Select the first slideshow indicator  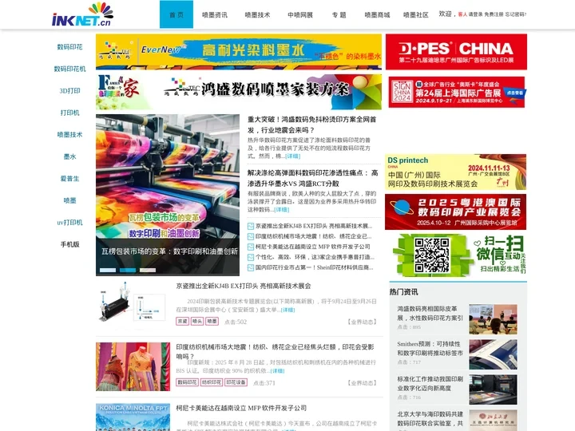pos(108,270)
